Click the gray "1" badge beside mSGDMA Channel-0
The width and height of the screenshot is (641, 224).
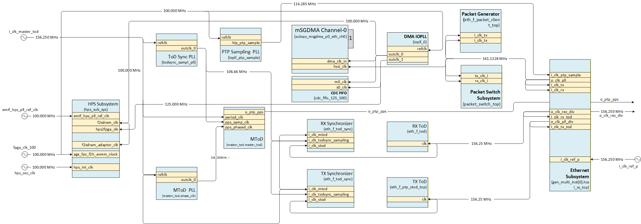coord(351,38)
